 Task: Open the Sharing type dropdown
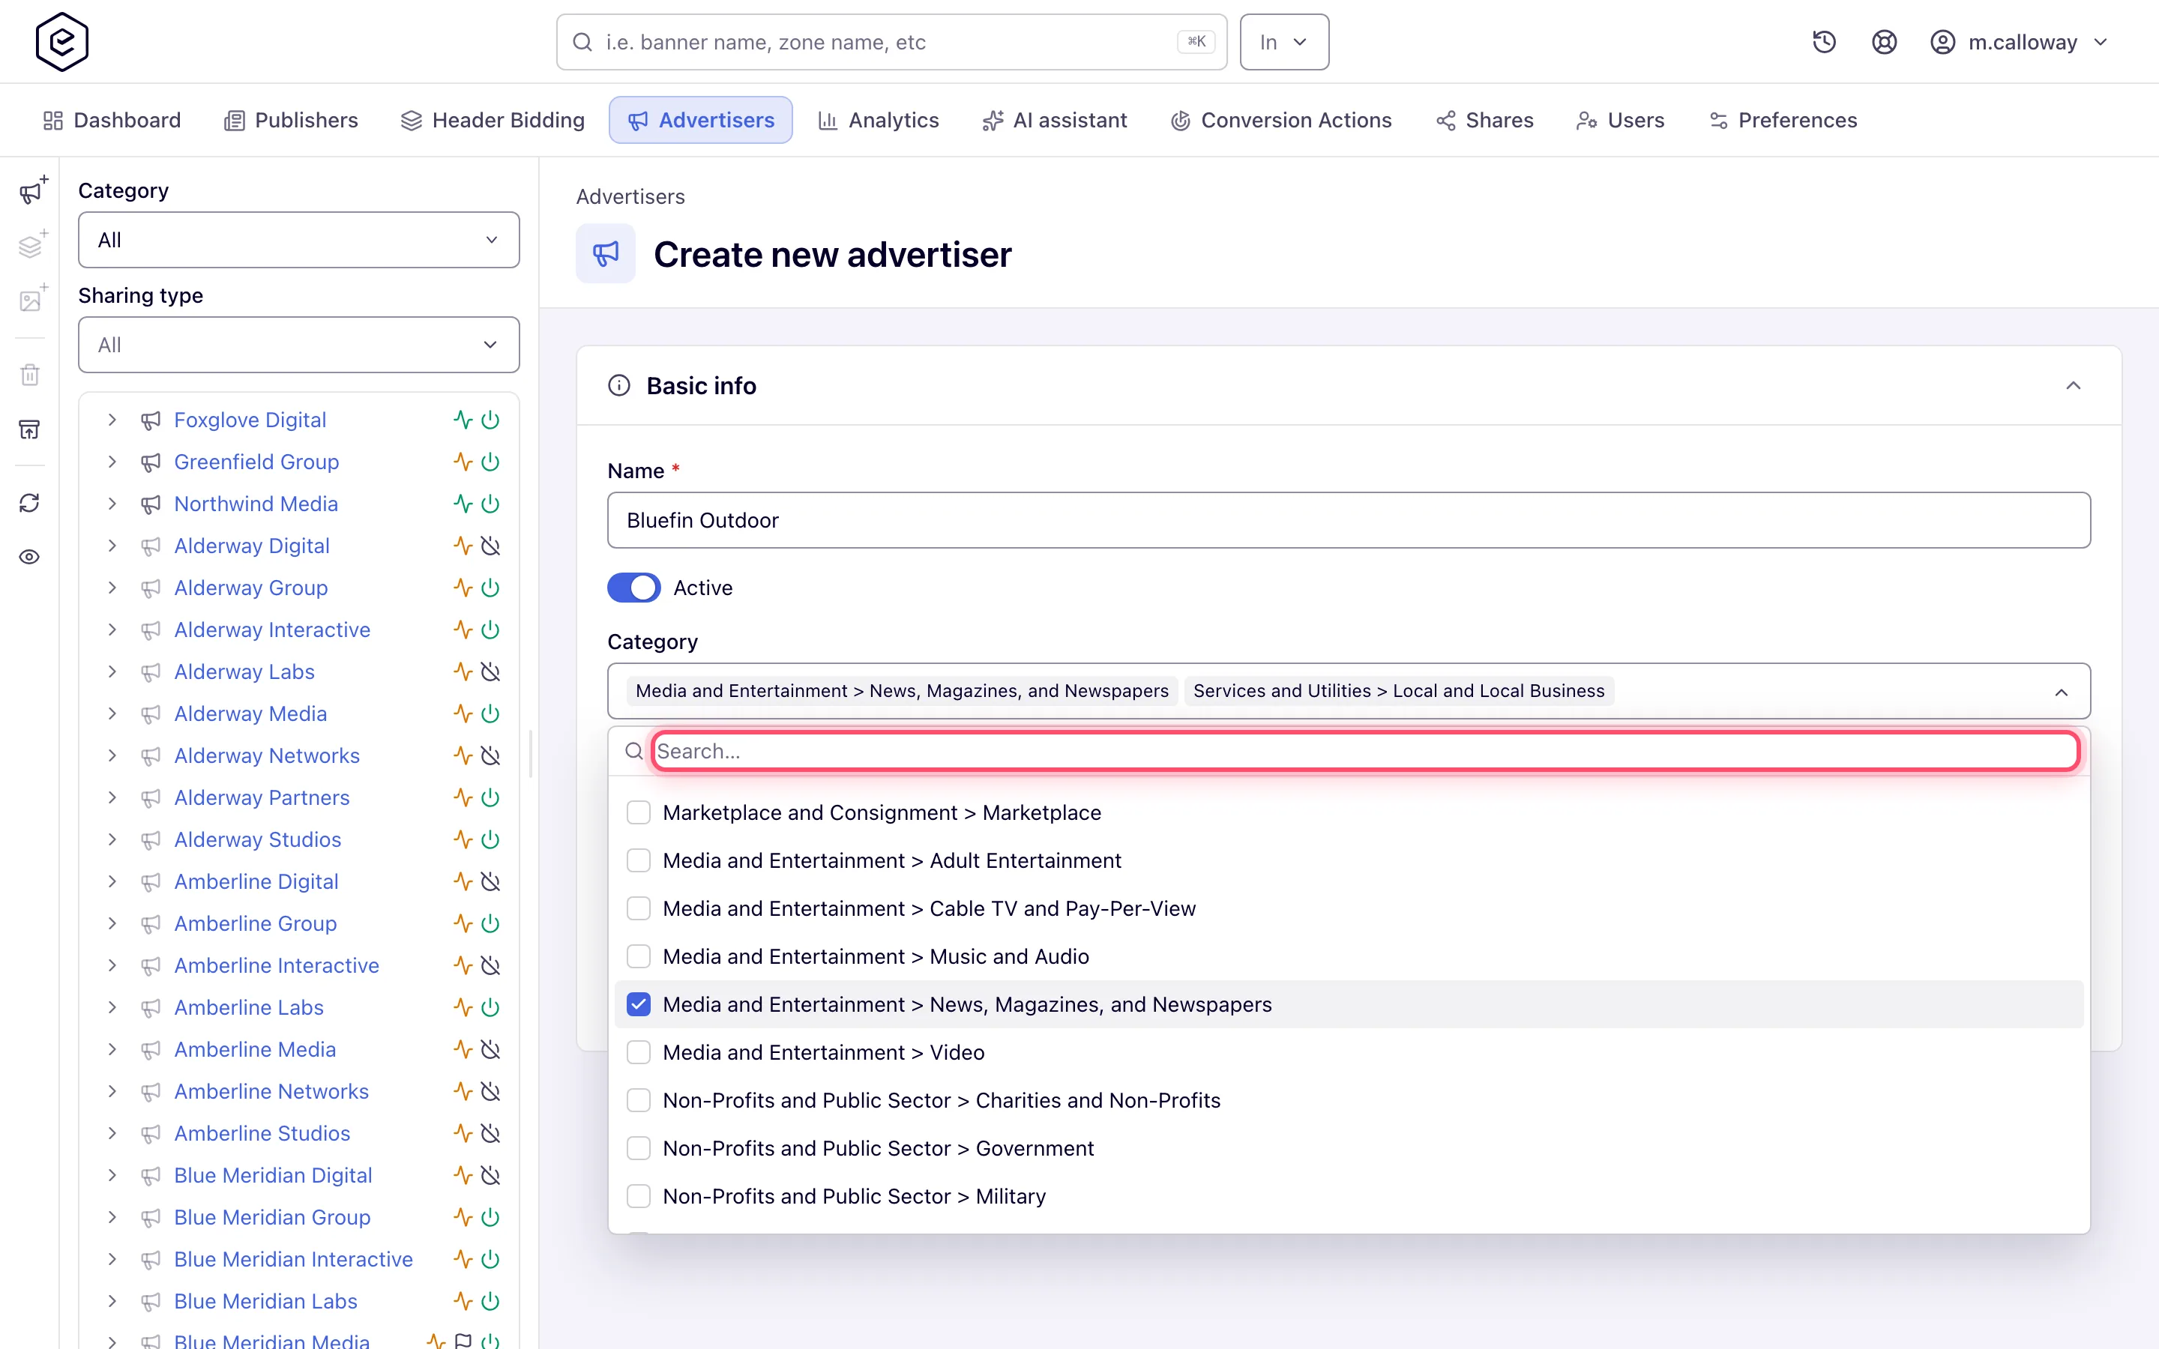(x=299, y=345)
